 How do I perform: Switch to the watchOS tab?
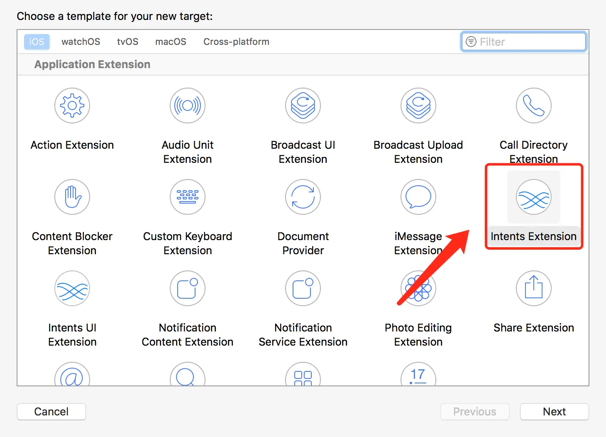[x=81, y=42]
